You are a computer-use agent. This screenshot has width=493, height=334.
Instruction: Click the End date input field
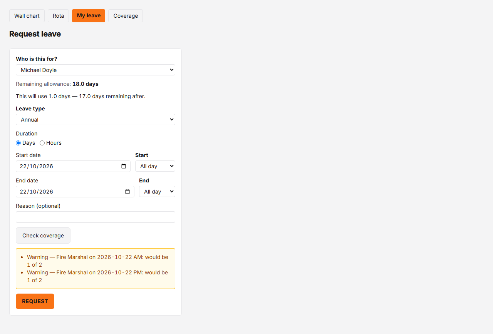pyautogui.click(x=75, y=192)
